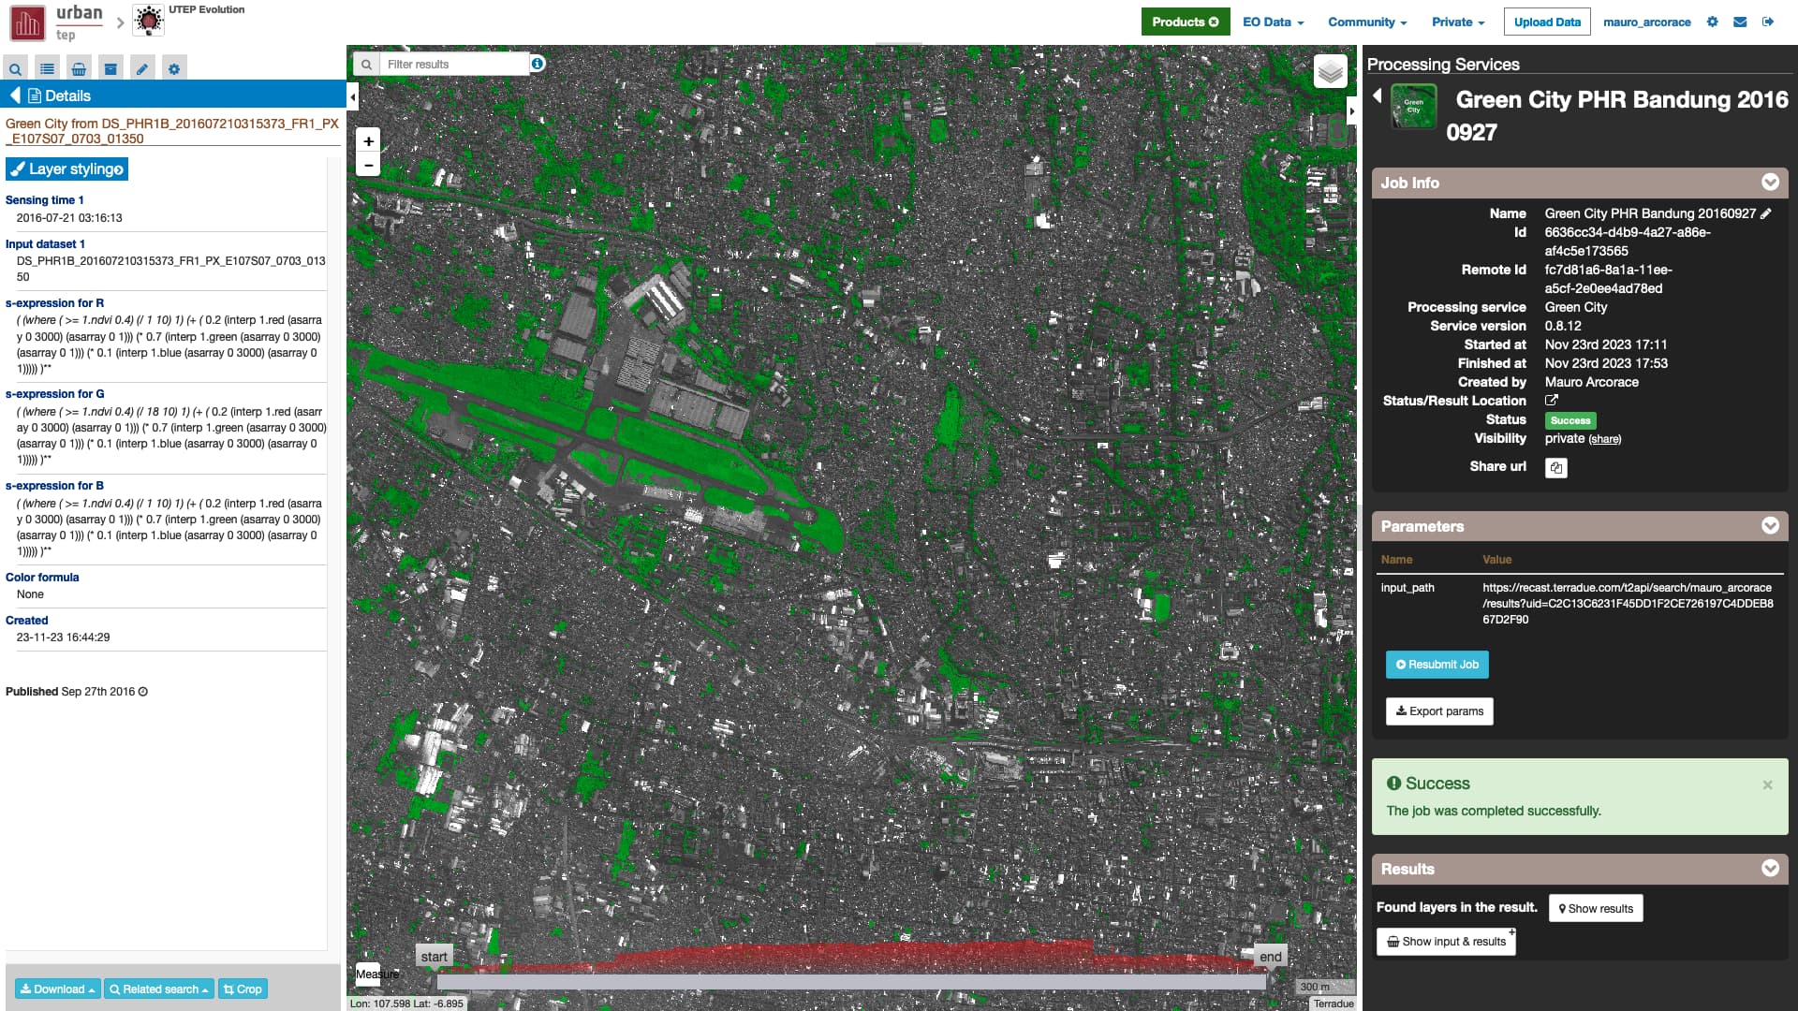Screen dimensions: 1798x1011
Task: Open the EO Data menu
Action: 1273,22
